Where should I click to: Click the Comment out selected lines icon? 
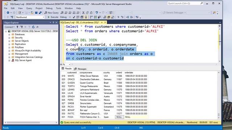pos(118,17)
